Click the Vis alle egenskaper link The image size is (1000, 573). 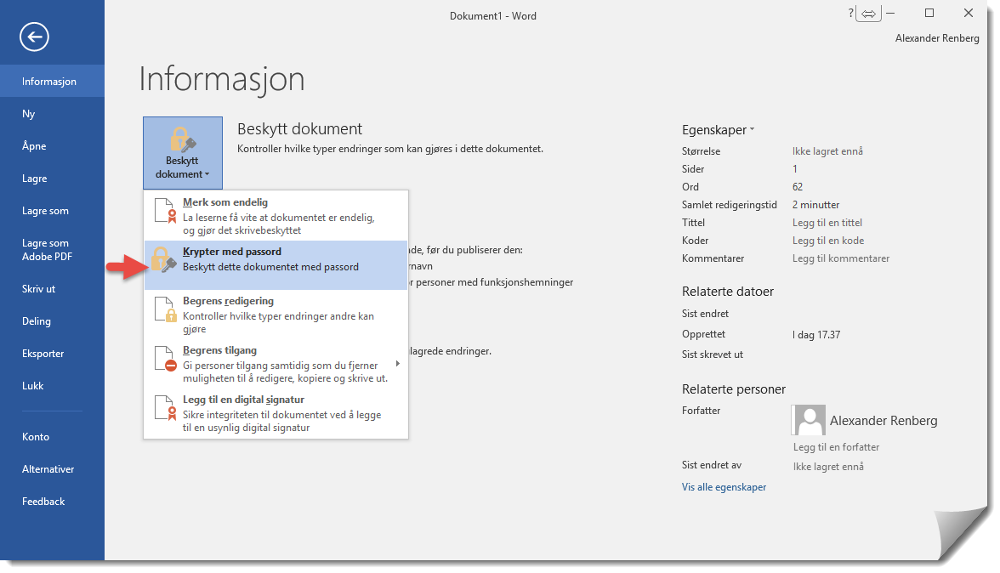pyautogui.click(x=724, y=487)
